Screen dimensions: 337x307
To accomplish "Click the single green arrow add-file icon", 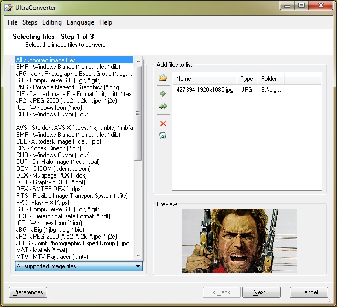I will [x=163, y=93].
